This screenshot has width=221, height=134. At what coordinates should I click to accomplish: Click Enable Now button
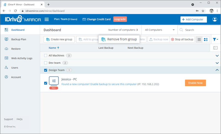coord(195,83)
